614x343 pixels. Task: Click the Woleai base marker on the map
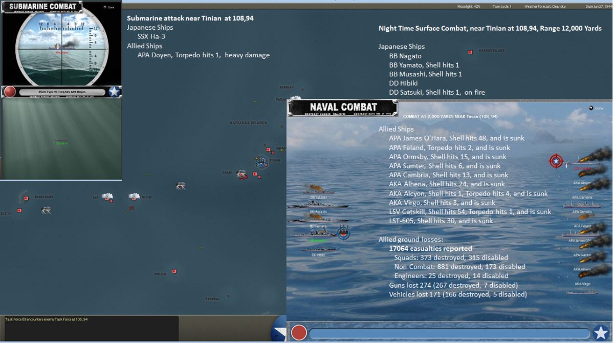point(174,271)
